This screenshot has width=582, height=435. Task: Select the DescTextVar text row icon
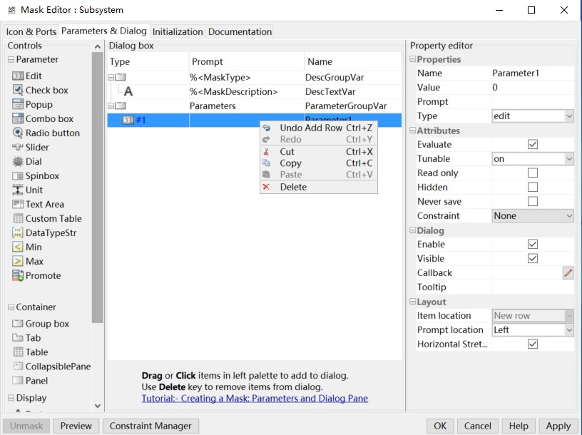(x=128, y=91)
